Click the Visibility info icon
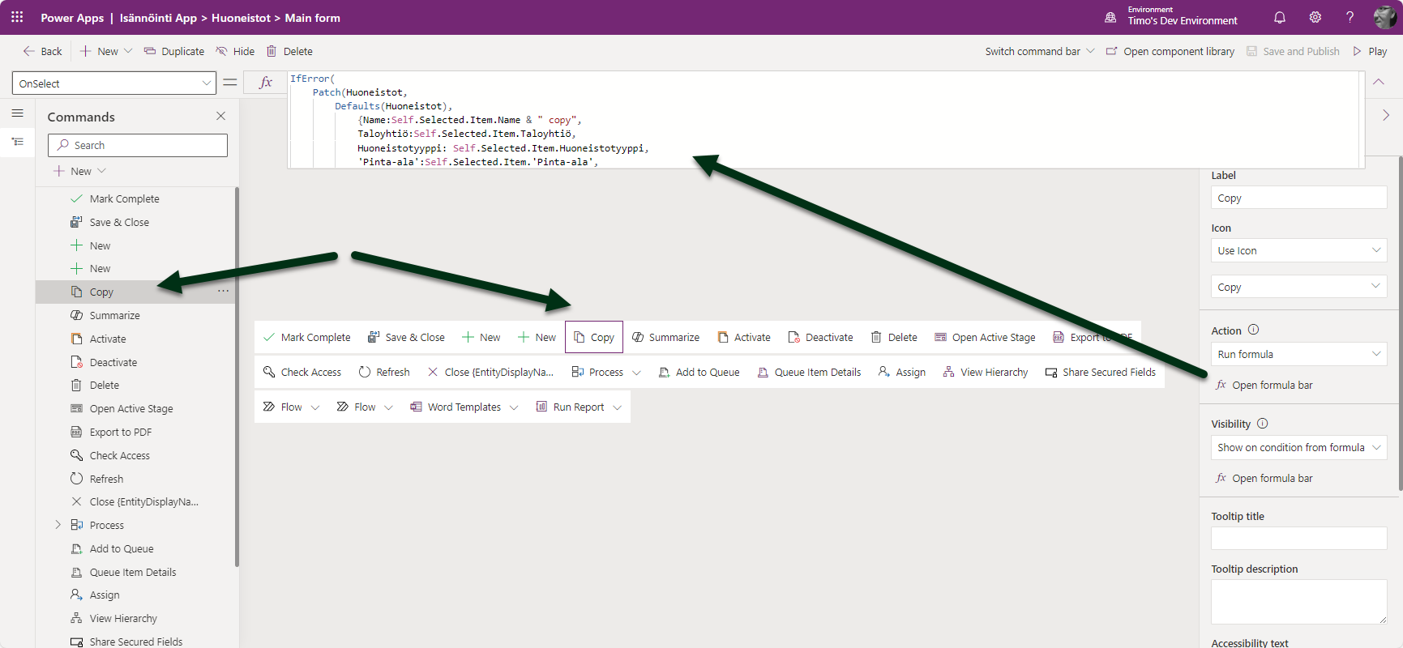This screenshot has width=1403, height=648. [1262, 424]
